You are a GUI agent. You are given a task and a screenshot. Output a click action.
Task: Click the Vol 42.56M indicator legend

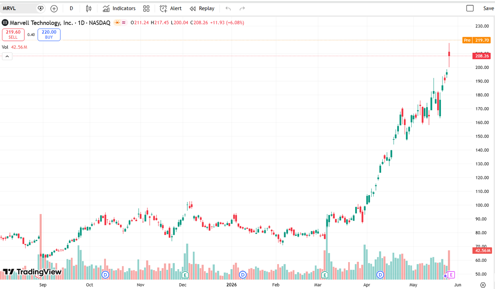(x=14, y=47)
